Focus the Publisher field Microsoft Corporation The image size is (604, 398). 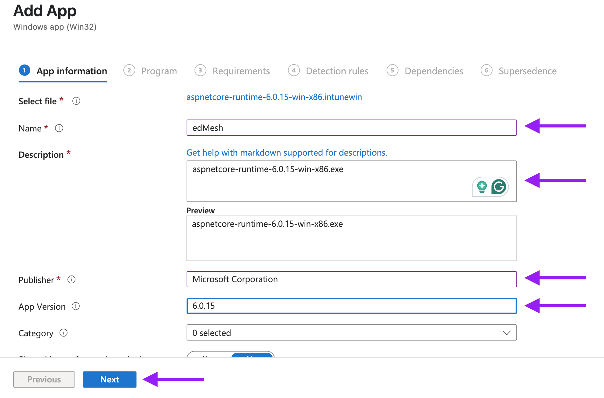(351, 279)
